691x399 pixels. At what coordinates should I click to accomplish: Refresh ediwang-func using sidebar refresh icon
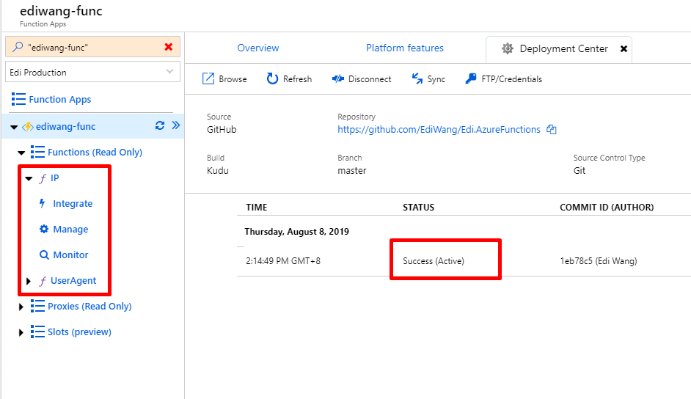pos(159,126)
